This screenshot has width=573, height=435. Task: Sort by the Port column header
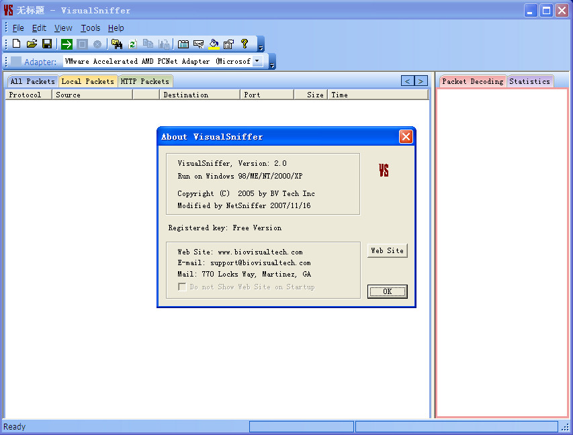267,95
